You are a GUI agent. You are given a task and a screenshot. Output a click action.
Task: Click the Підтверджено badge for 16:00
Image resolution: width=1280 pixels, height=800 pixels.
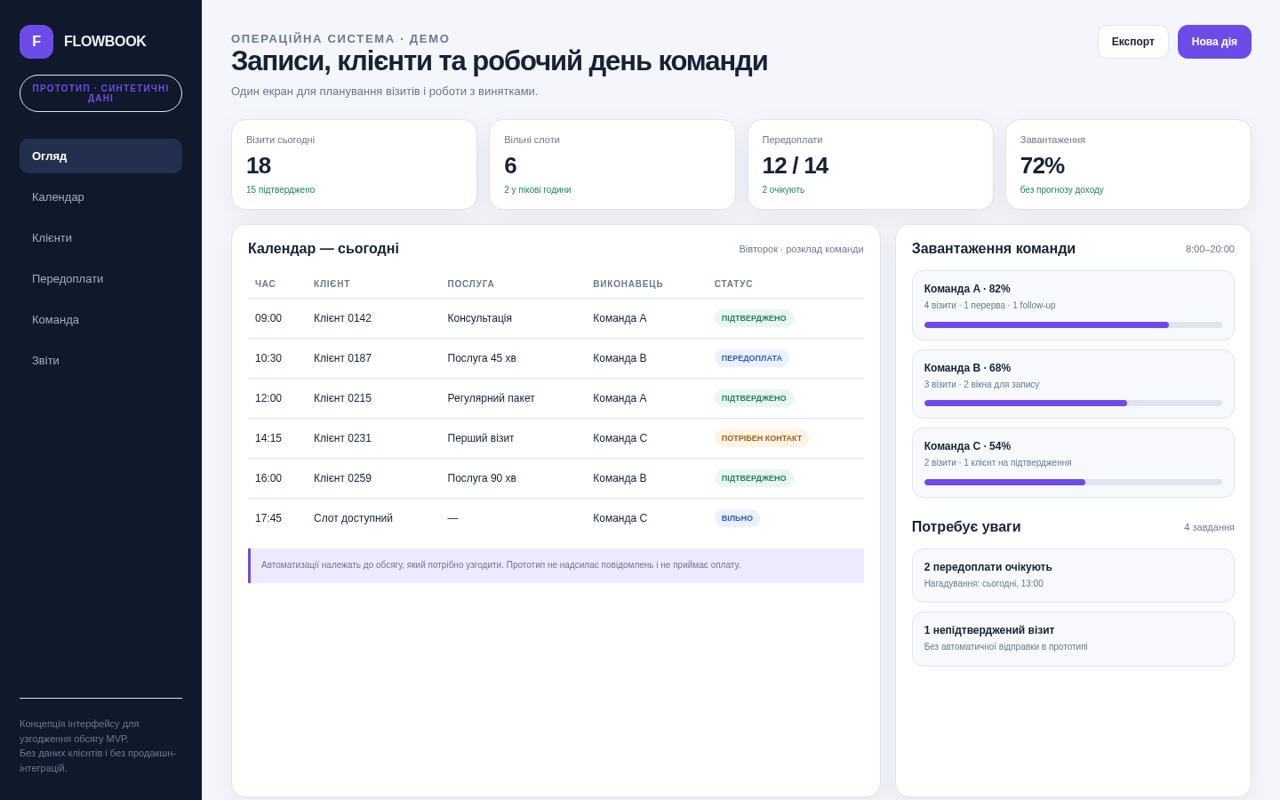click(x=754, y=478)
